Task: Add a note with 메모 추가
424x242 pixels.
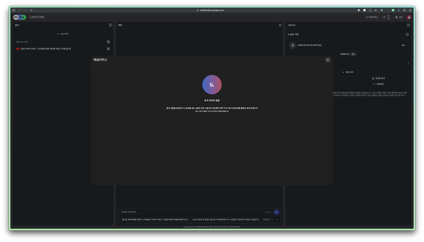Action: pyautogui.click(x=348, y=72)
